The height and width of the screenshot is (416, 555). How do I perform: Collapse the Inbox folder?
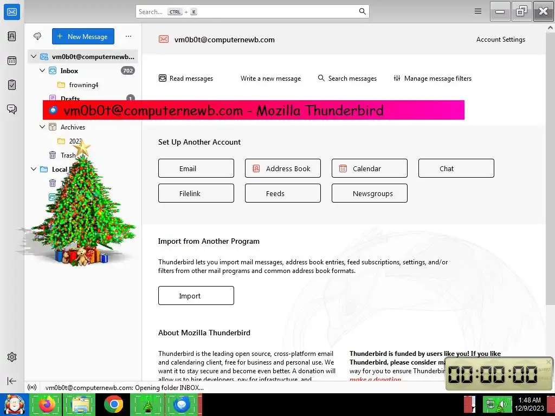[42, 70]
